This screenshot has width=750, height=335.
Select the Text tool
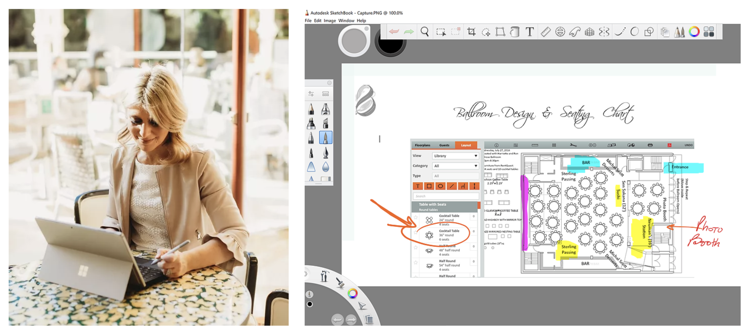point(529,32)
